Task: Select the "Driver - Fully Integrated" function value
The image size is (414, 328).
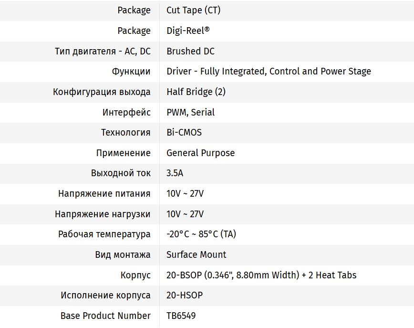Action: 269,72
